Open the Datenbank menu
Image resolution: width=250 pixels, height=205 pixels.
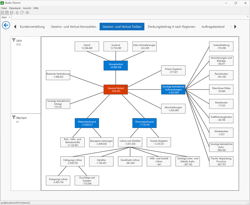pos(15,8)
